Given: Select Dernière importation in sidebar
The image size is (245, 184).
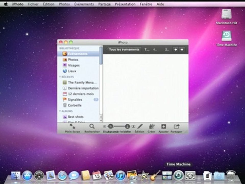Looking at the screenshot, I should click(x=78, y=88).
